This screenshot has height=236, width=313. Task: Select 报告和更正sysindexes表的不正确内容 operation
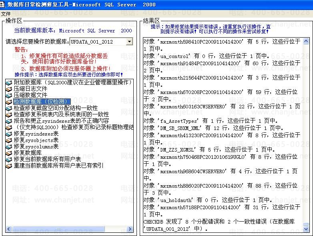click(x=61, y=121)
